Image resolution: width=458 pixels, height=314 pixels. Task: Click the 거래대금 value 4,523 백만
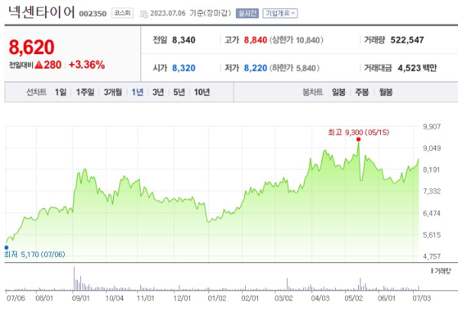417,68
